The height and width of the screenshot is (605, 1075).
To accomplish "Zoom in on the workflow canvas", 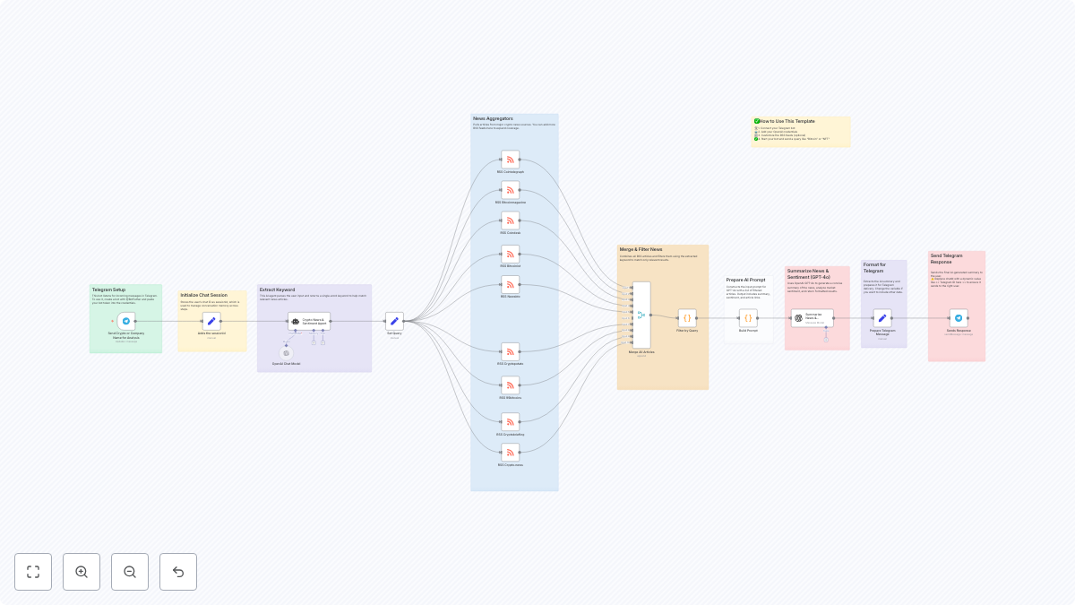I will 82,572.
